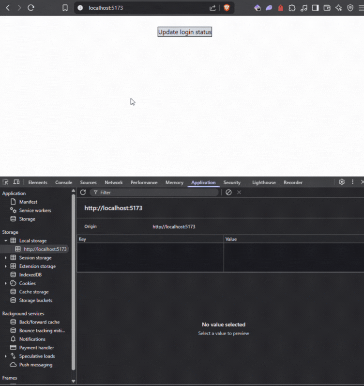This screenshot has width=364, height=386.
Task: Select Notifications in the sidebar
Action: [32, 339]
